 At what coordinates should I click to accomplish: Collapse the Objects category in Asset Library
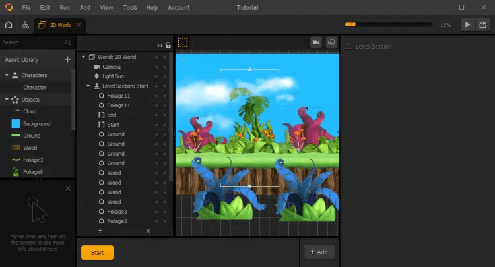7,100
